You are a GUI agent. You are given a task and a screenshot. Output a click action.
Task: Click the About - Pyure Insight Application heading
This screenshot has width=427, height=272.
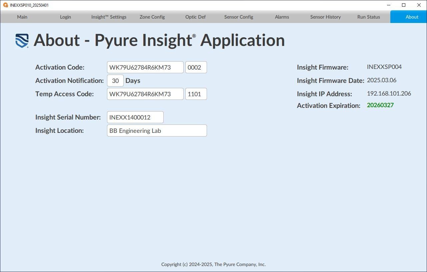click(x=159, y=40)
